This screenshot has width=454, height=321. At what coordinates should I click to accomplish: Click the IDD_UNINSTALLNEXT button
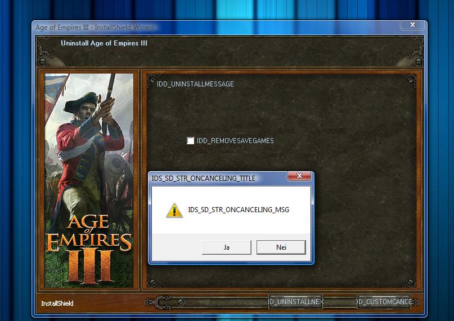click(x=295, y=302)
